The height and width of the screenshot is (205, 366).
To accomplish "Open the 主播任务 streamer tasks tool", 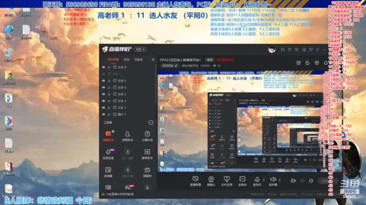I will 147,136.
